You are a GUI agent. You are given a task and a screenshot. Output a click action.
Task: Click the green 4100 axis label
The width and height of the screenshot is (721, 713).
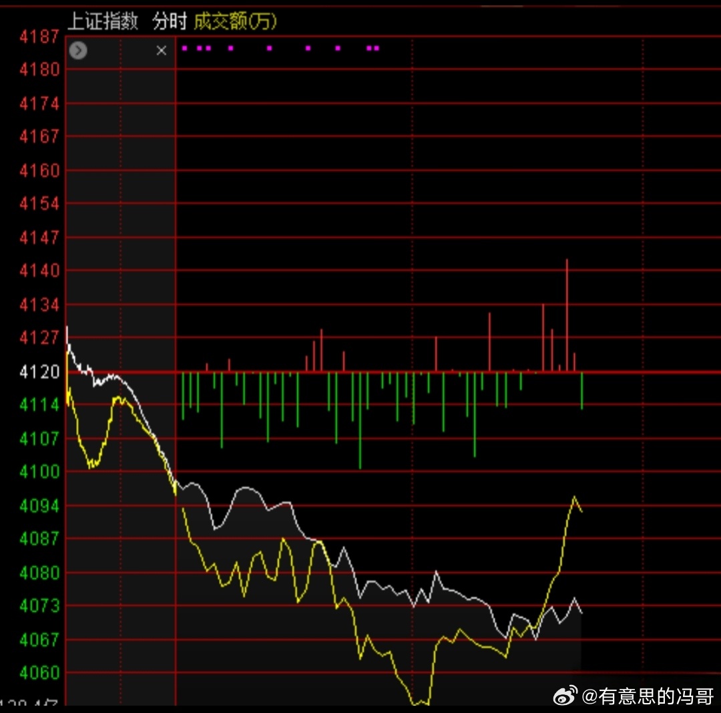39,472
